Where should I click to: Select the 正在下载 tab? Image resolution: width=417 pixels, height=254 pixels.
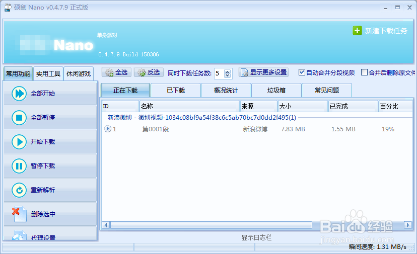(x=125, y=91)
